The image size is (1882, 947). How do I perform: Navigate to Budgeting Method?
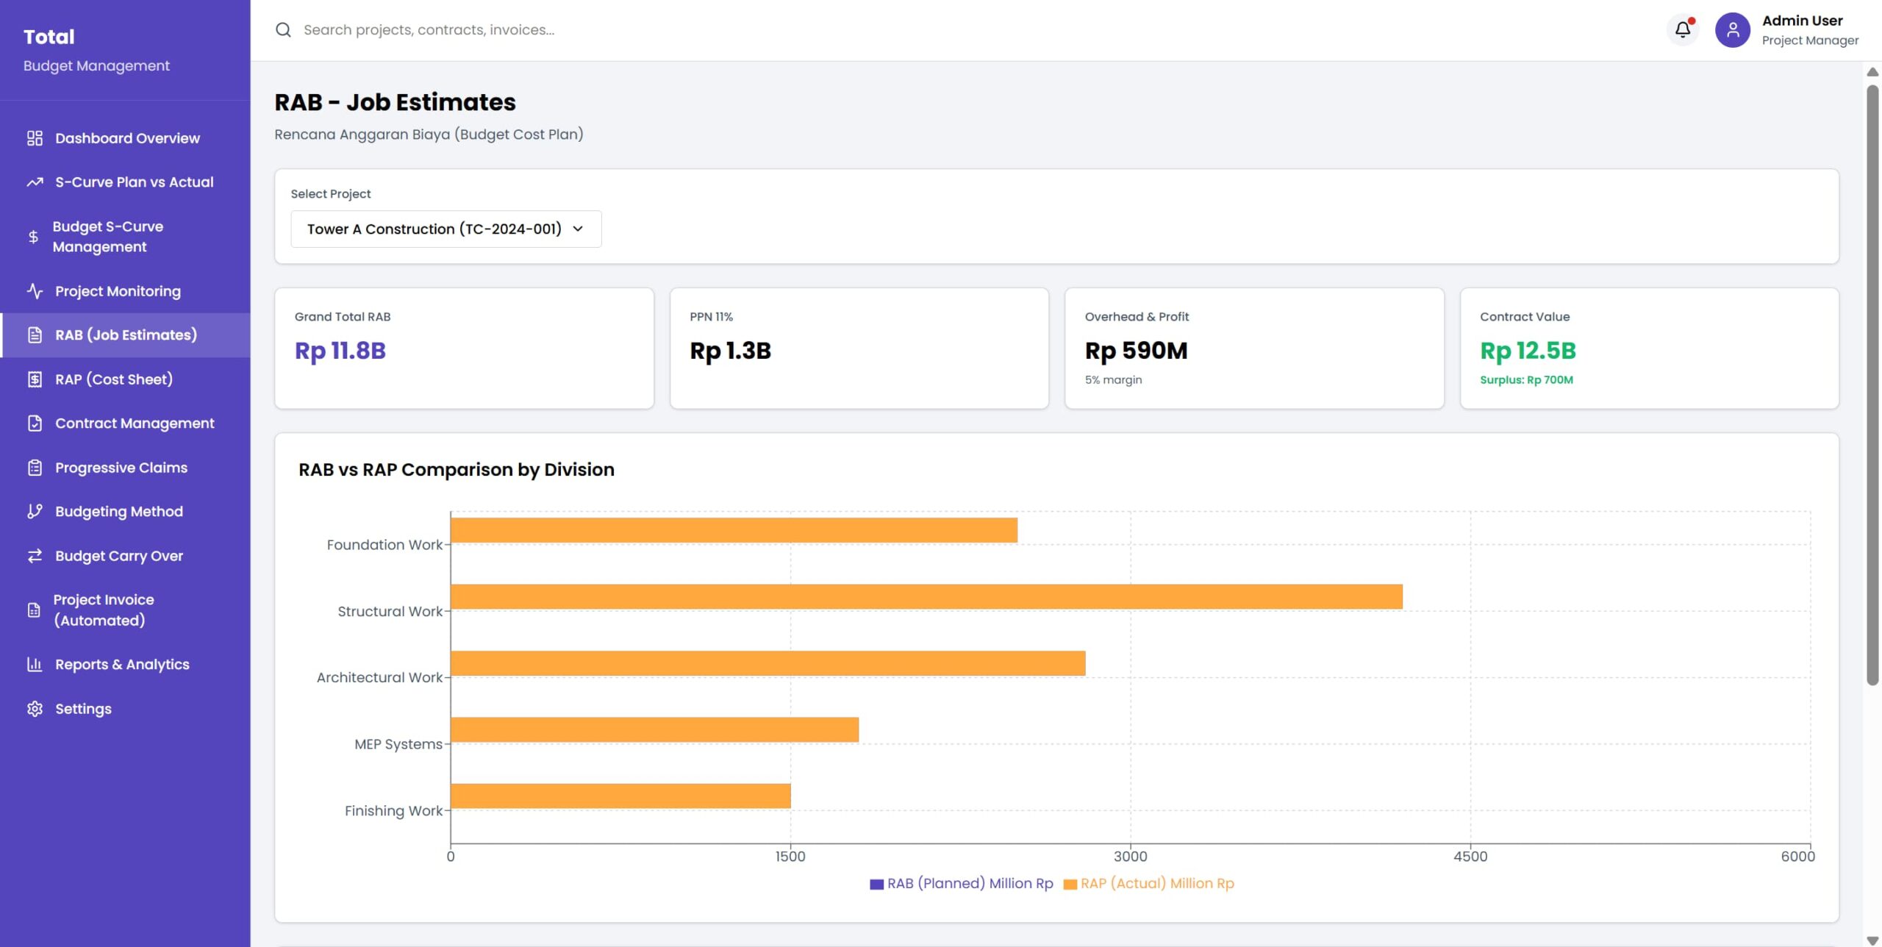[x=119, y=512]
